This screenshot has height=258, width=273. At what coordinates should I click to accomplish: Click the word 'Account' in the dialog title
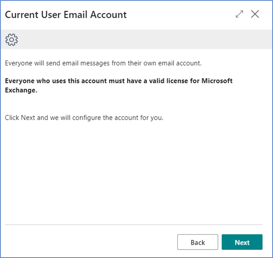(109, 15)
